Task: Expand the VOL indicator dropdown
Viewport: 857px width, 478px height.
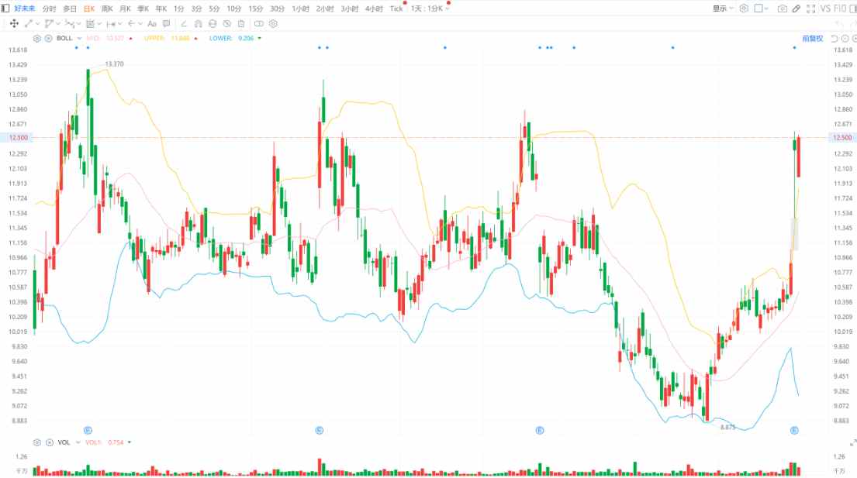Action: pos(78,442)
